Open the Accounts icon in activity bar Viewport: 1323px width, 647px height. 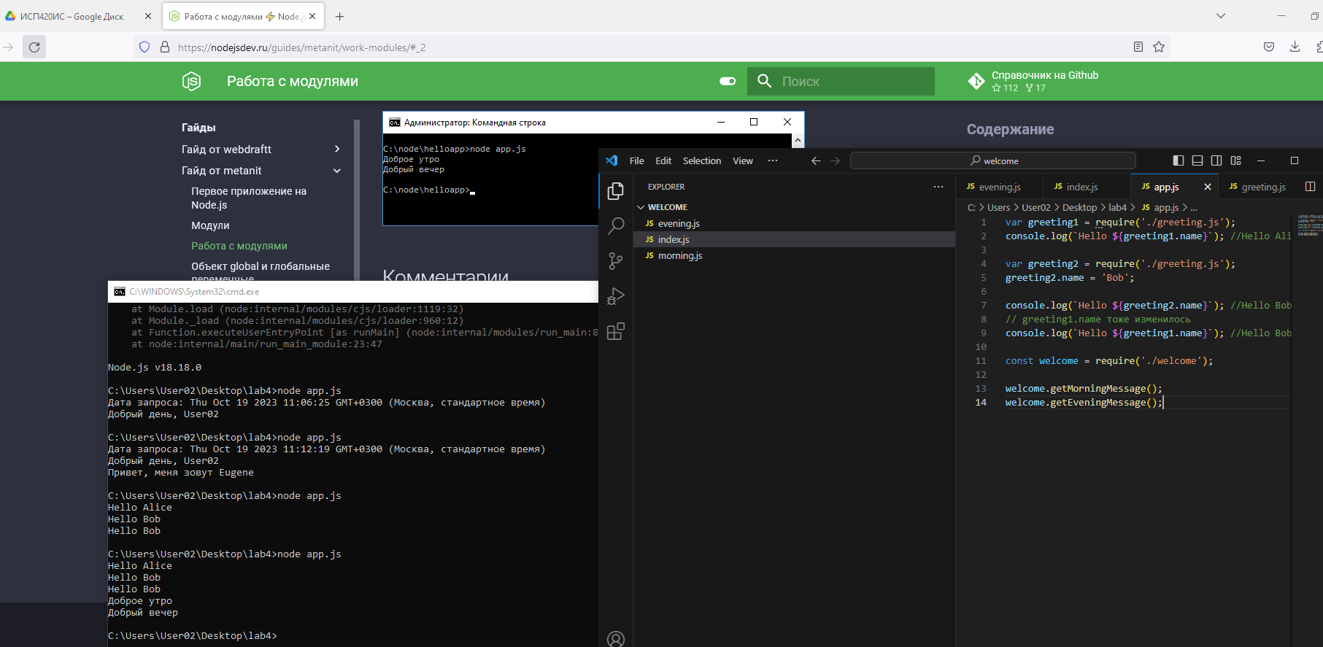click(x=616, y=639)
